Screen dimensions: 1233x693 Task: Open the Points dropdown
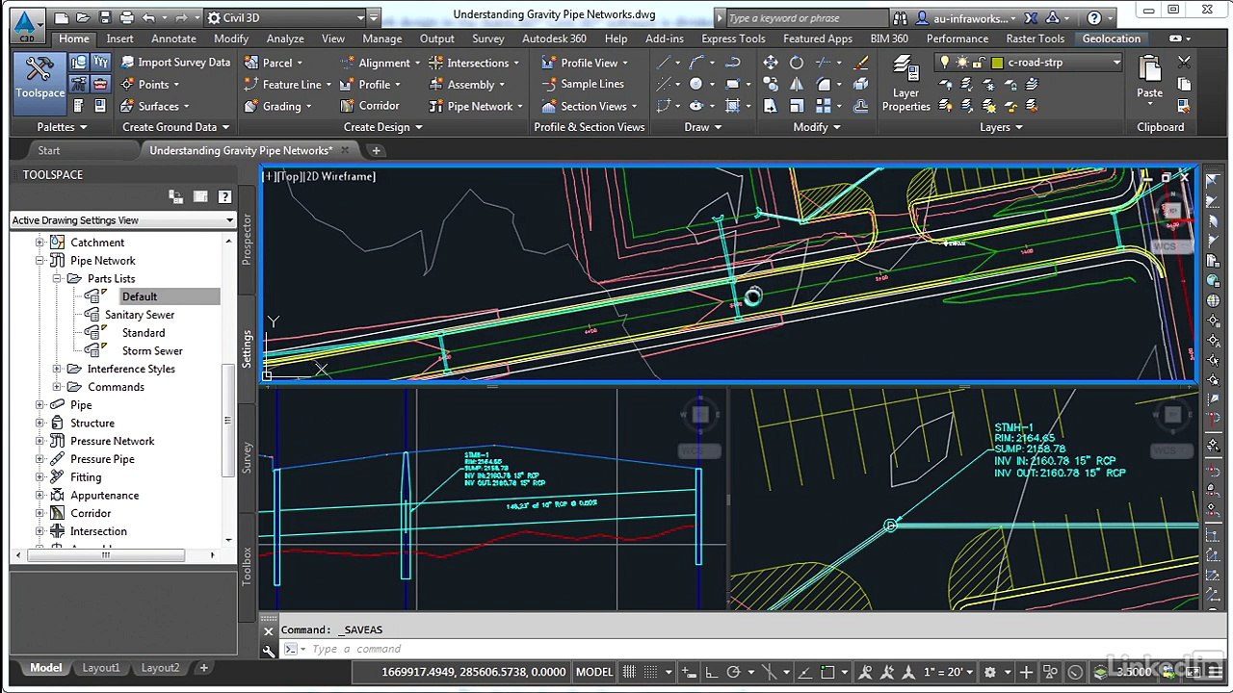pos(150,85)
